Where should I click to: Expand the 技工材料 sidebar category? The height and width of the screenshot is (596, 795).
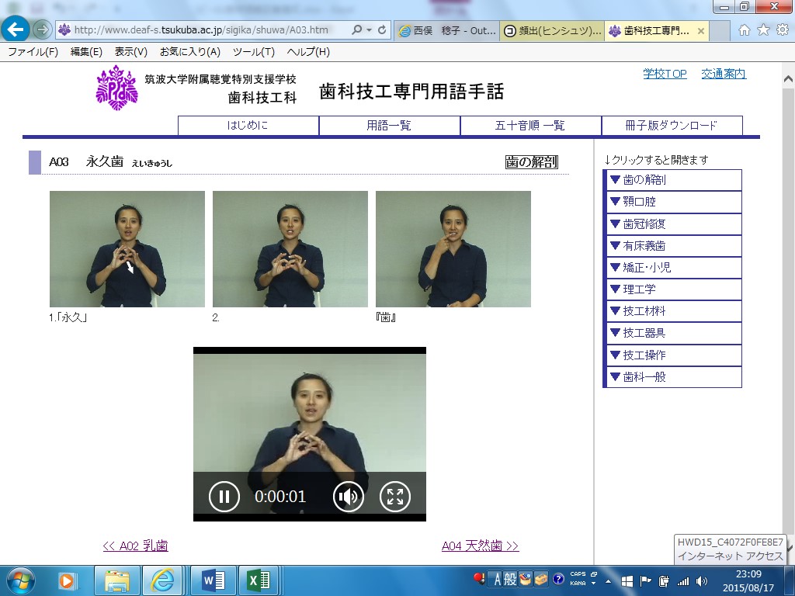coord(672,311)
